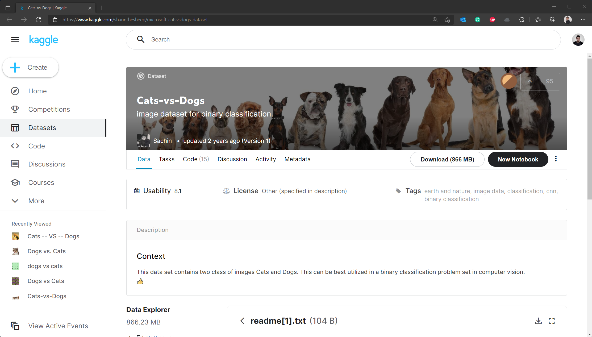Expand the Data Explorer tree item

tap(130, 335)
